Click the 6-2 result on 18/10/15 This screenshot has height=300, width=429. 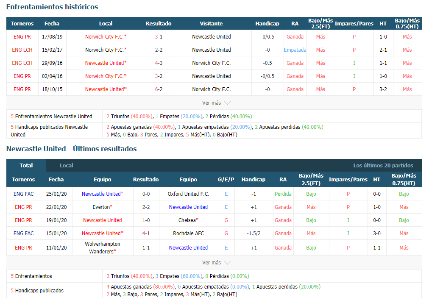click(159, 89)
